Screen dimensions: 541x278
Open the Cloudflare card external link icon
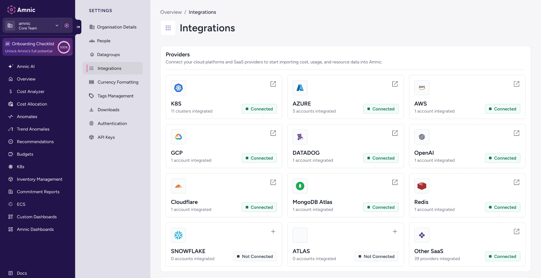[273, 182]
